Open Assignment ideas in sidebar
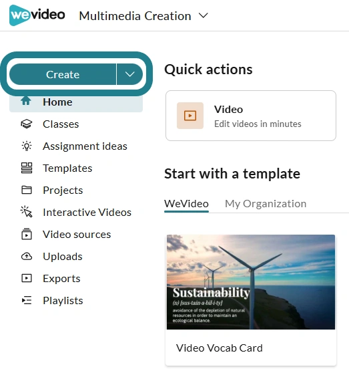The width and height of the screenshot is (349, 375). (85, 146)
